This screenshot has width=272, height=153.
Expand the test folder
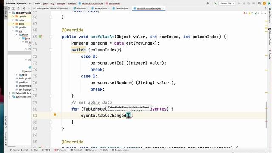[16, 75]
